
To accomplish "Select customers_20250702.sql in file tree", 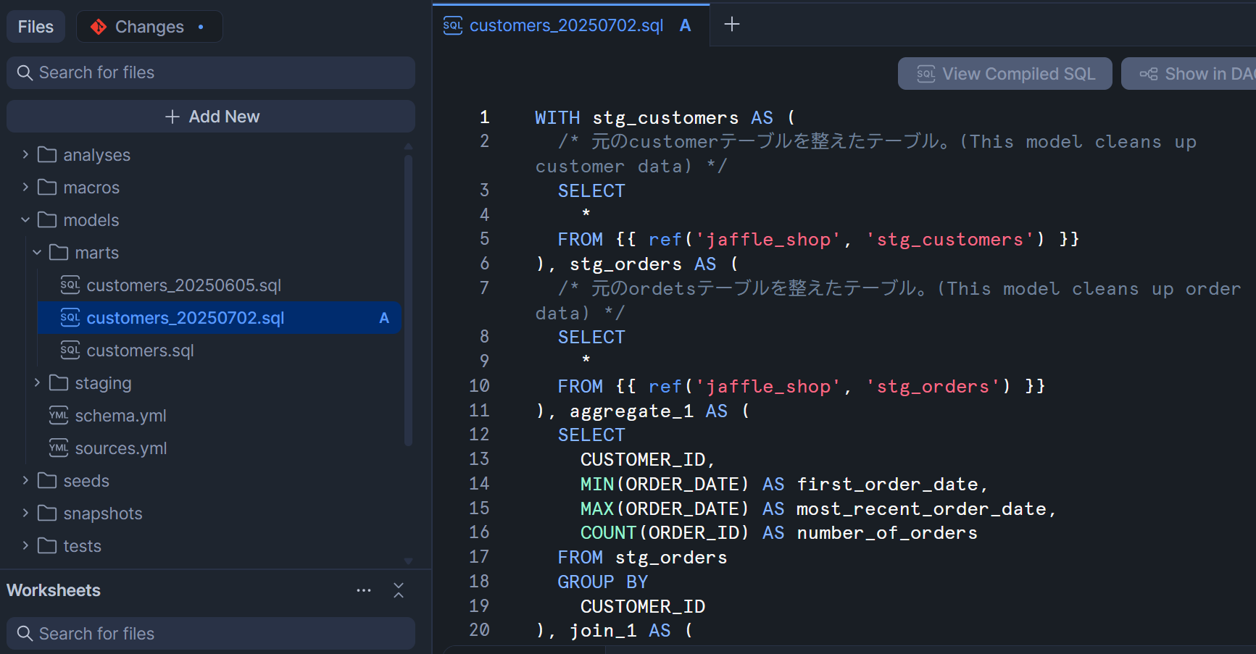I will click(x=219, y=318).
